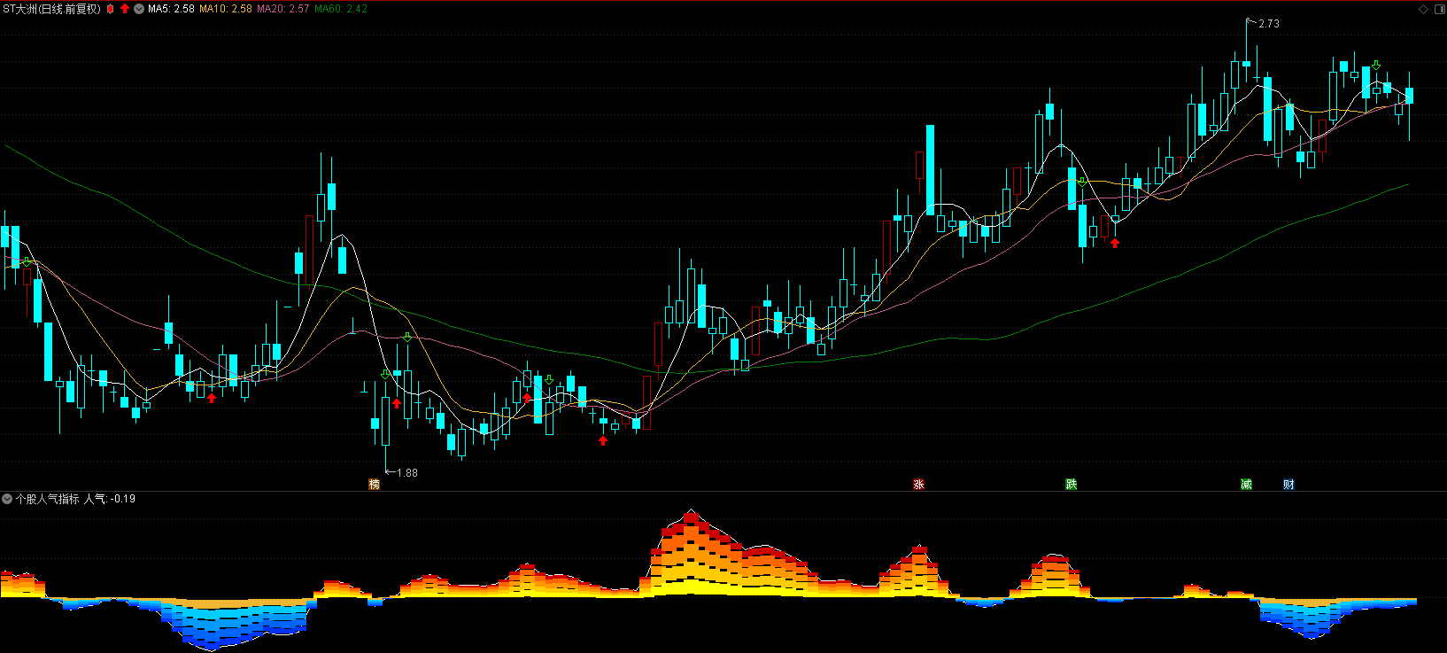Click the 1.88 low price label
The image size is (1447, 653).
[x=407, y=472]
